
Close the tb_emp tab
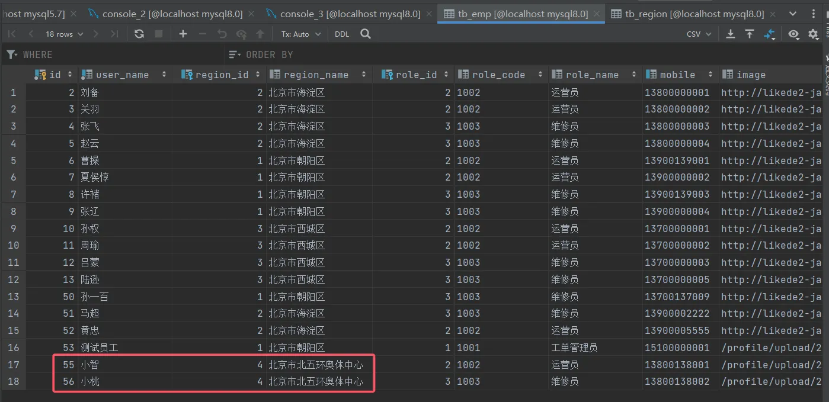pyautogui.click(x=596, y=14)
